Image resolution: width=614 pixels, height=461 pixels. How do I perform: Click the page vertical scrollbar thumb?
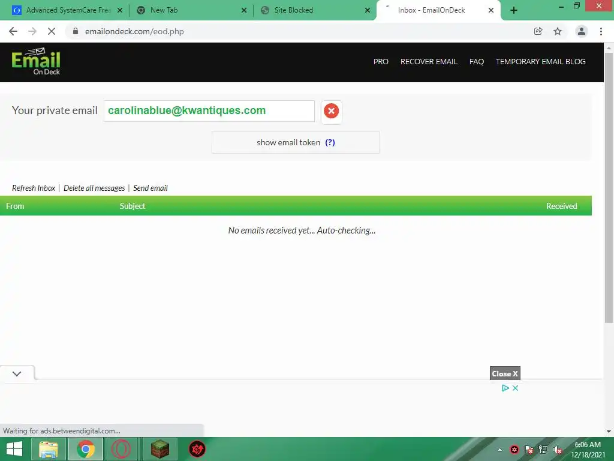tap(609, 187)
